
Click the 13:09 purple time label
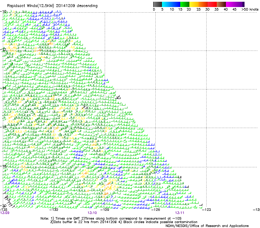pyautogui.click(x=5, y=213)
